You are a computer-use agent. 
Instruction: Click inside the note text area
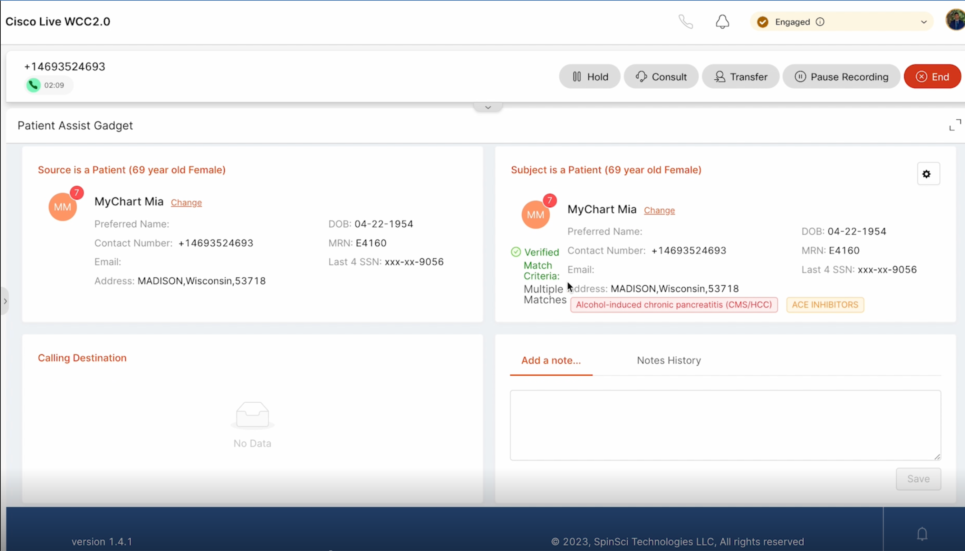tap(725, 425)
